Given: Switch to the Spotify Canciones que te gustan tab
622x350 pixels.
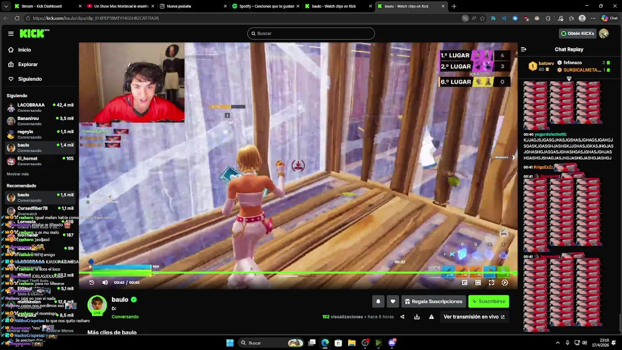Looking at the screenshot, I should point(265,6).
